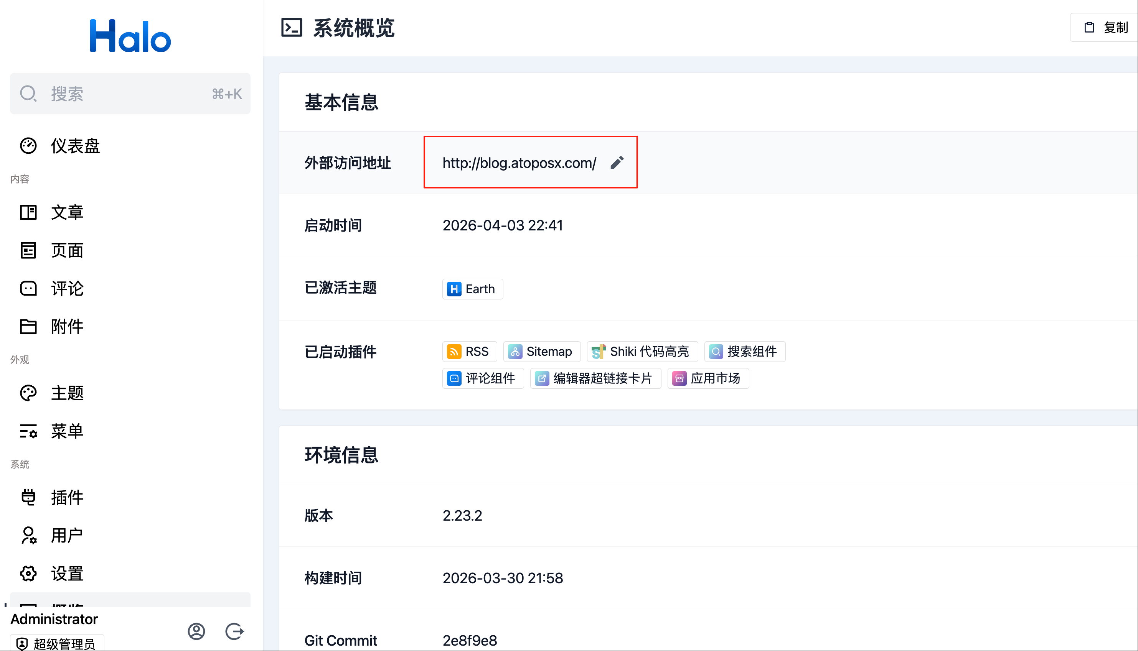
Task: Click the 编辑器超链接卡片 plugin tag
Action: pos(595,379)
